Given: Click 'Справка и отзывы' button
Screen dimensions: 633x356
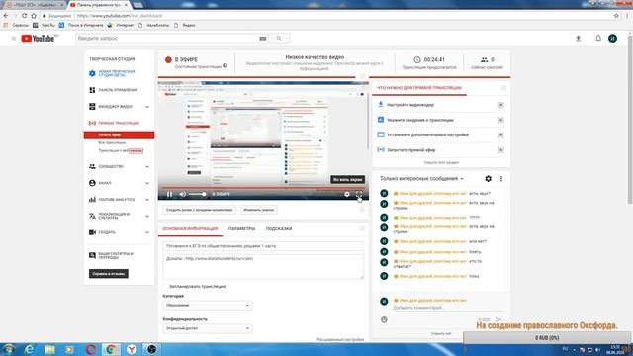Looking at the screenshot, I should pos(109,274).
